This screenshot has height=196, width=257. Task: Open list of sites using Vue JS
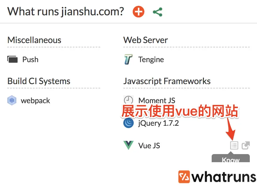[234, 145]
